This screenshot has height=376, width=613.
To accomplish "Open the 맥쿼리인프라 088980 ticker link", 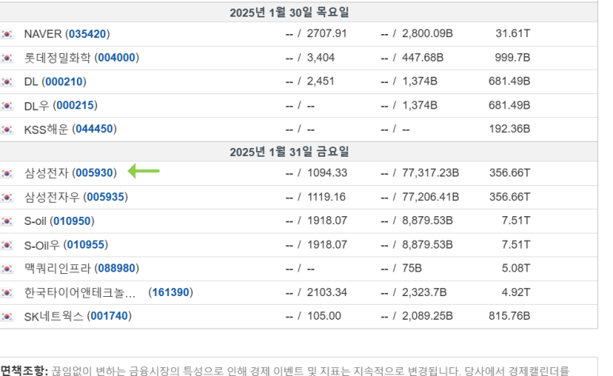I will (x=117, y=268).
